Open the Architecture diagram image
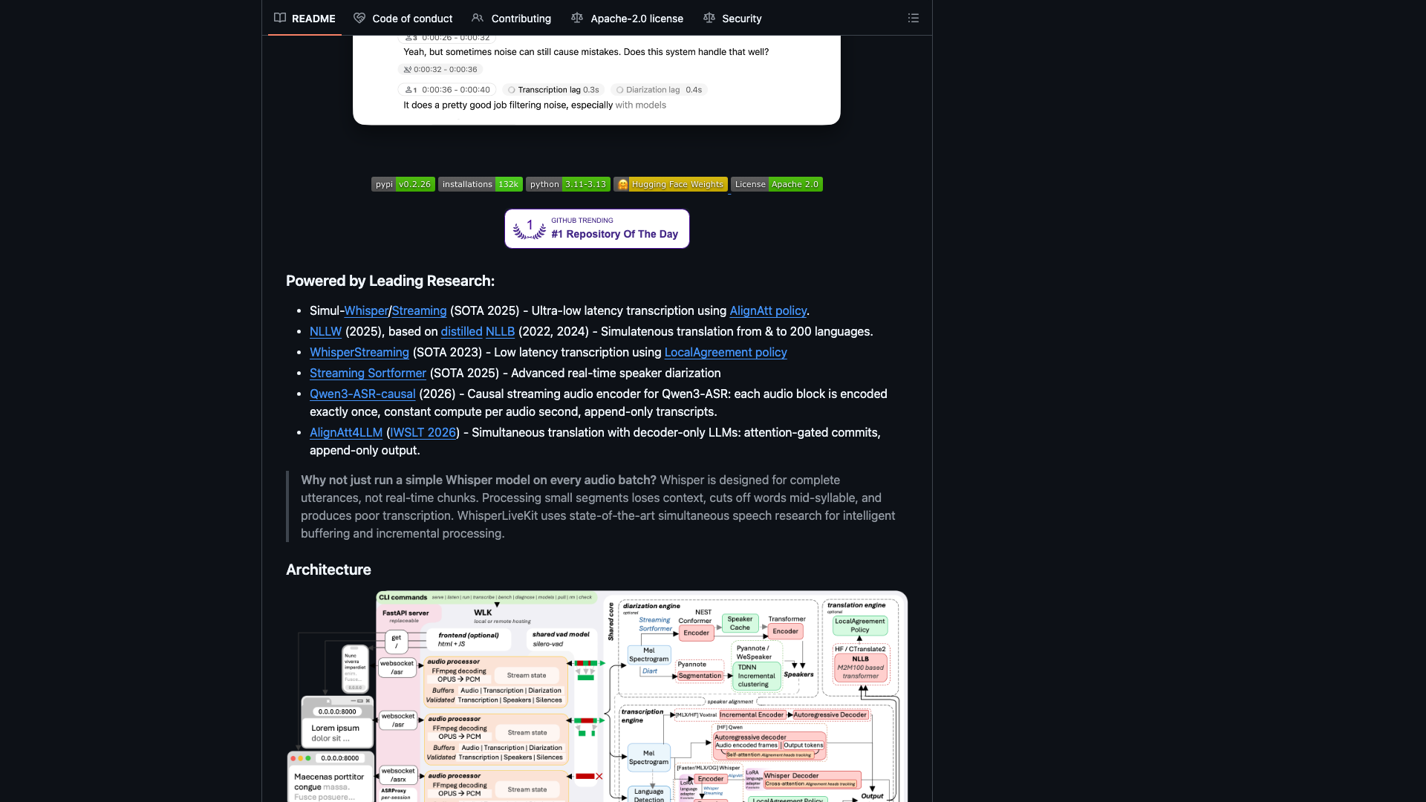This screenshot has height=802, width=1426. [597, 697]
